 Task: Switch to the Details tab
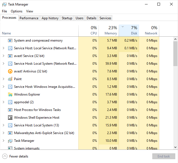click(91, 18)
